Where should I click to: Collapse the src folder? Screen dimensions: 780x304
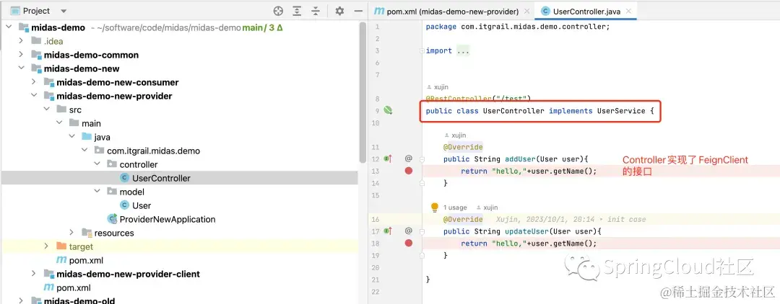coord(46,109)
